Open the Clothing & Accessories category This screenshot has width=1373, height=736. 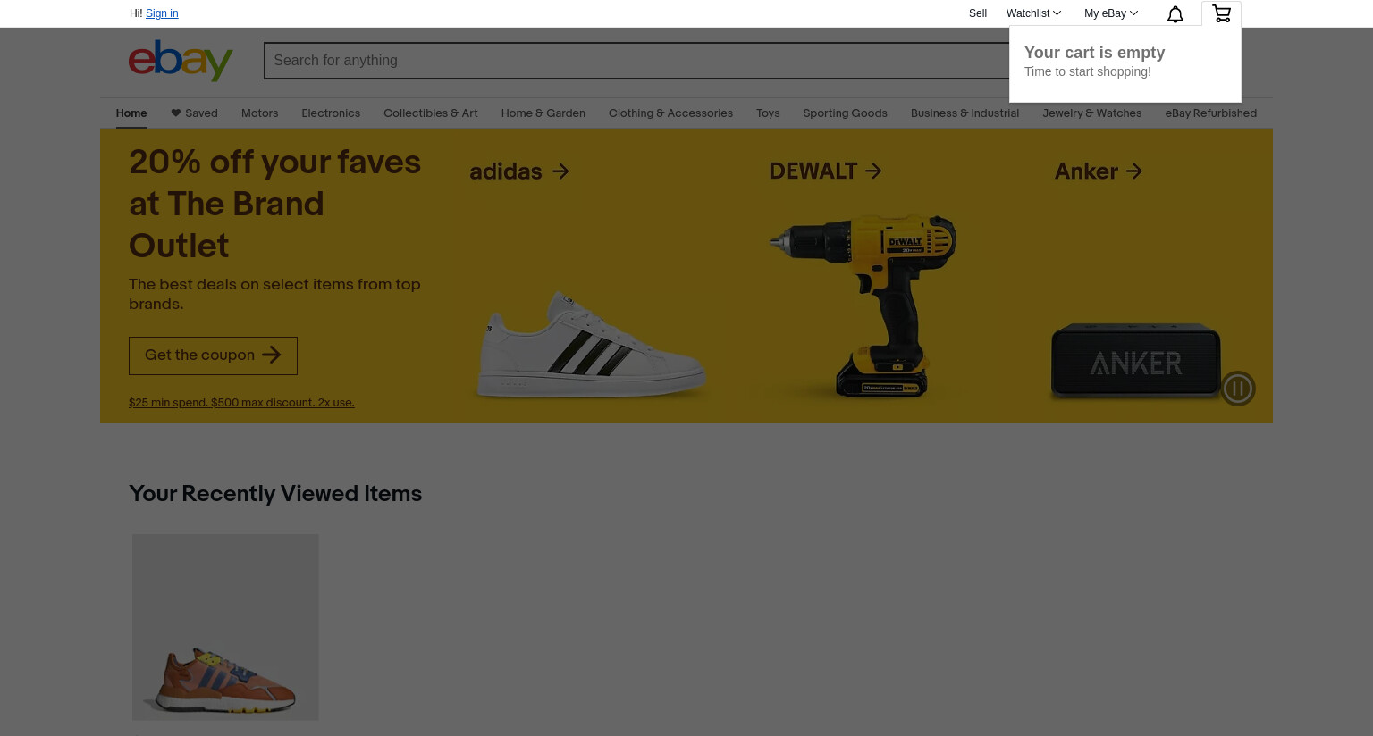(x=670, y=113)
